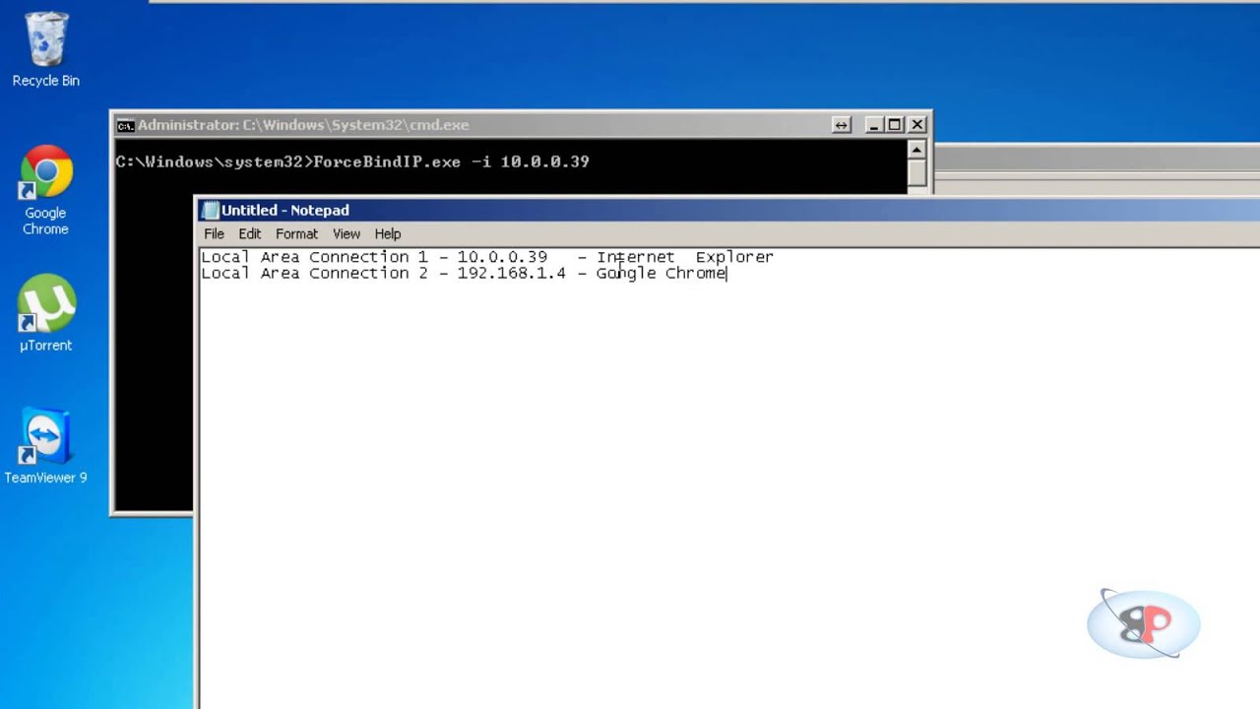1260x709 pixels.
Task: Click the cmd scrollbar up arrow
Action: click(916, 150)
